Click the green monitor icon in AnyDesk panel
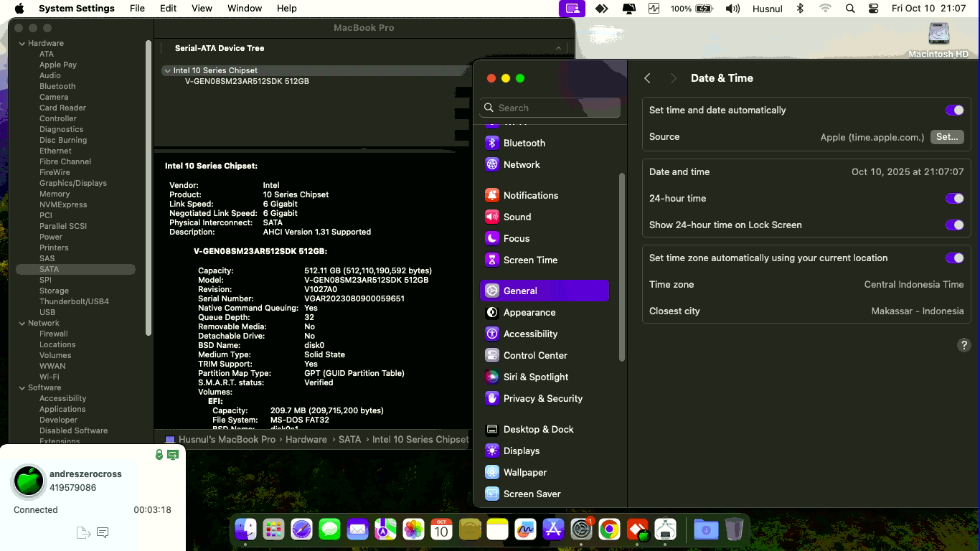The image size is (980, 551). pyautogui.click(x=173, y=455)
